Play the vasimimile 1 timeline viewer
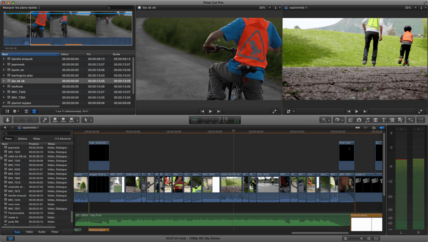Image resolution: width=428 pixels, height=242 pixels. (356, 112)
